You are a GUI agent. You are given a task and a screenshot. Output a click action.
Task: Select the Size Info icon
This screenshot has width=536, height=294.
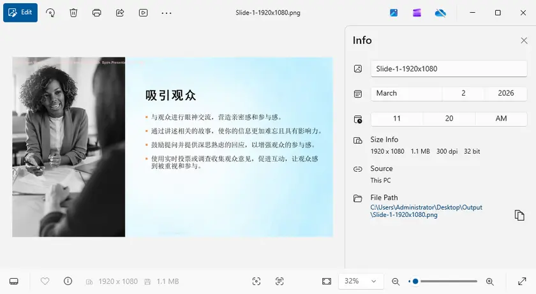[x=358, y=140]
